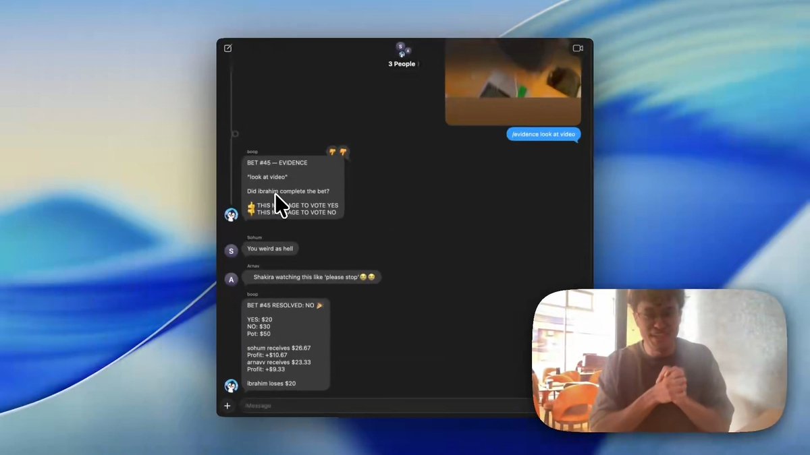The image size is (810, 455).
Task: Open the plus apps button beside the message field
Action: point(227,406)
